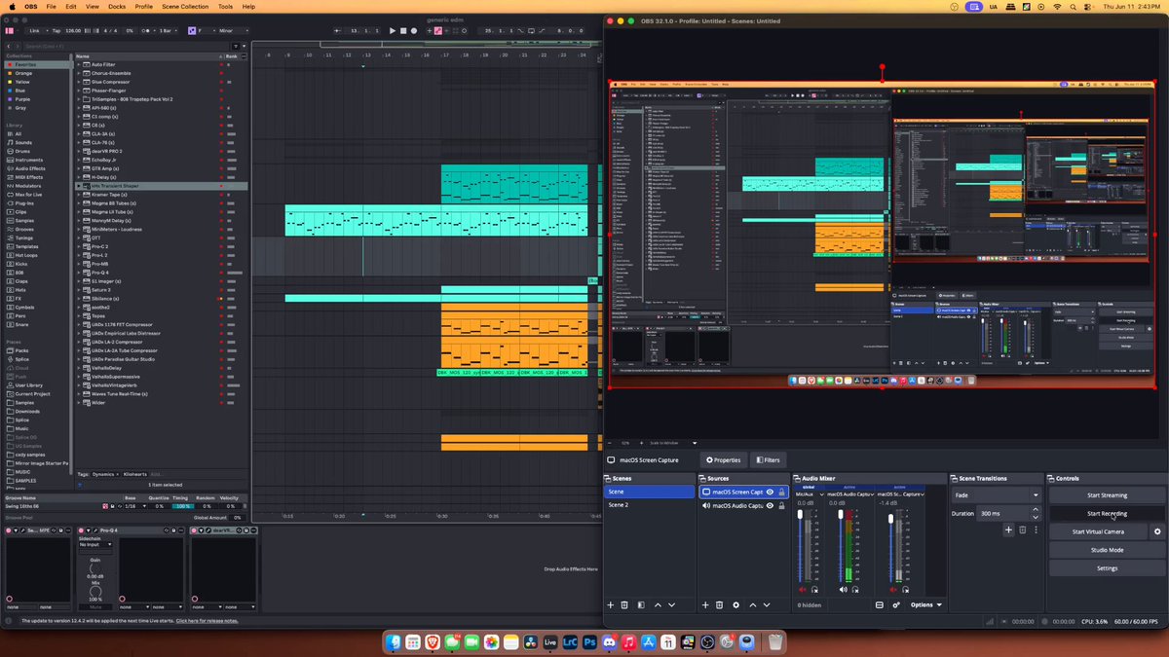Open the 1 Bar quantization dropdown

pyautogui.click(x=169, y=31)
